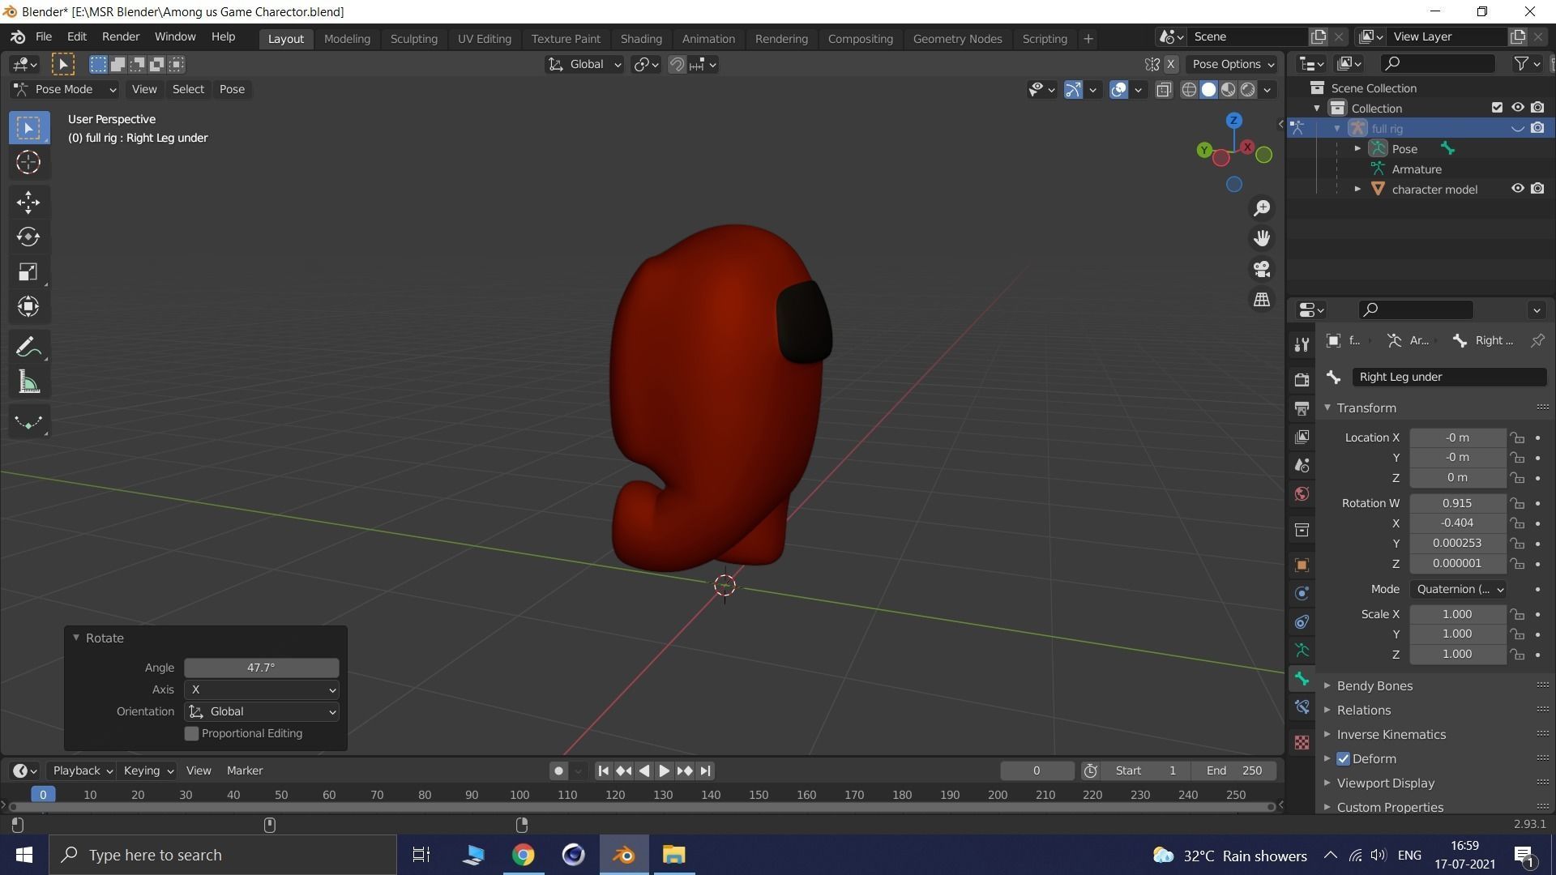Expand character model in outliner
Screen dimensions: 1556x875
tap(1357, 189)
